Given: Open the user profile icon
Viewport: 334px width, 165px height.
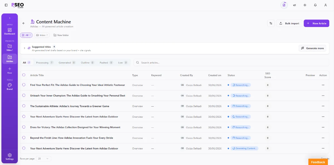Looking at the screenshot, I should point(325,5).
